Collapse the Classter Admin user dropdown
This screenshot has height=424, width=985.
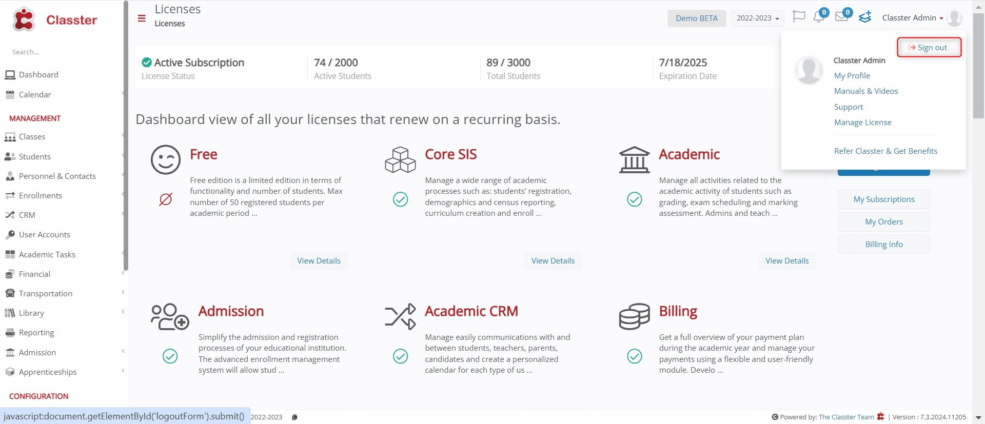click(913, 18)
